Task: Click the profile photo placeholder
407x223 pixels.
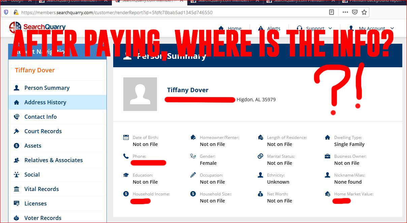Action: (140, 94)
